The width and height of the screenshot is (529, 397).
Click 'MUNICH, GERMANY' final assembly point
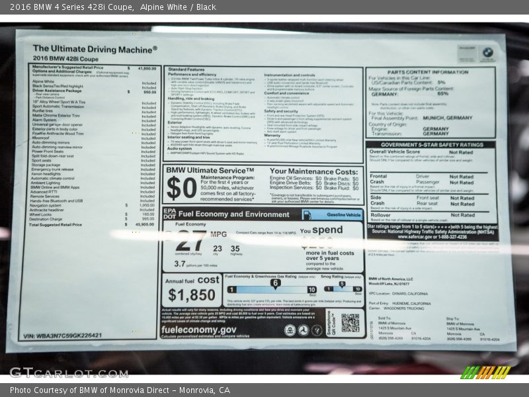(x=448, y=118)
